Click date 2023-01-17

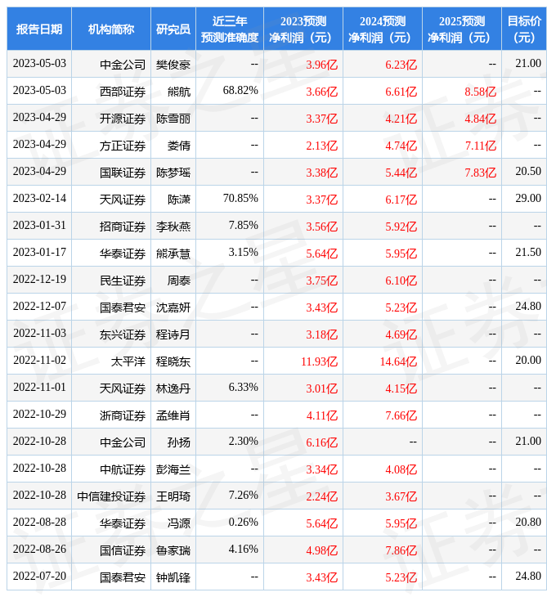tap(39, 253)
